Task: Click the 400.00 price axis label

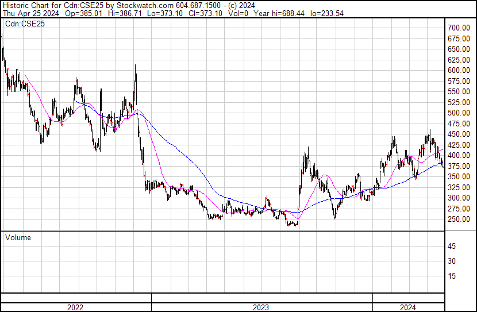Action: point(460,155)
